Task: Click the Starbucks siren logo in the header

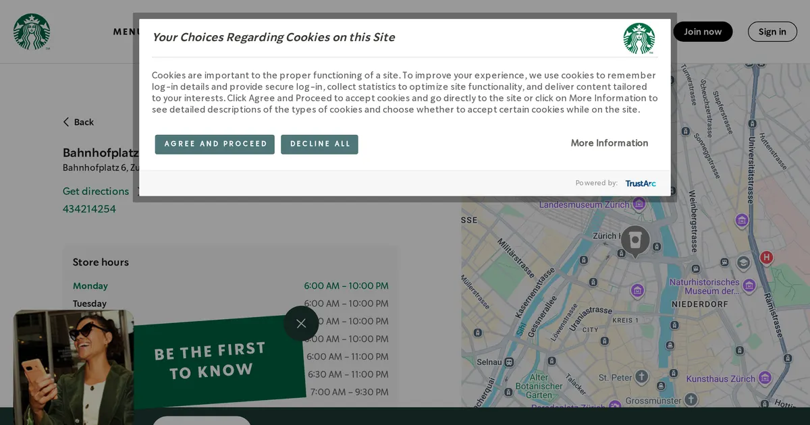Action: 32,32
